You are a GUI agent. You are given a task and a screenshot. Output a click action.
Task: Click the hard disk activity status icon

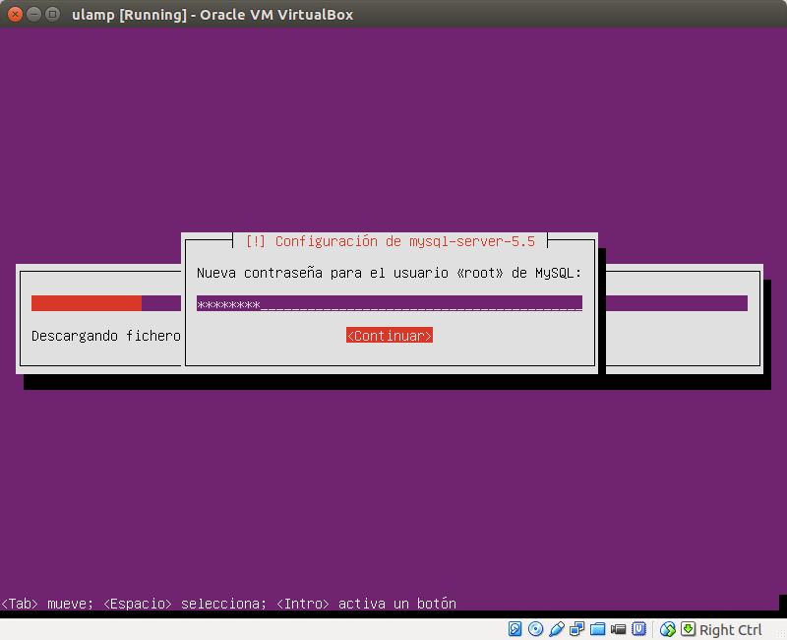[515, 628]
